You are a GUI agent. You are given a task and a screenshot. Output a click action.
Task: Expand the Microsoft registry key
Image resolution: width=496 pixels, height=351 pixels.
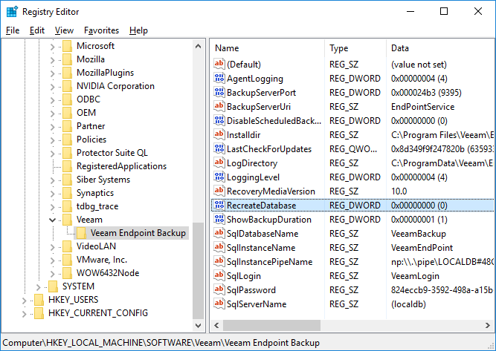coord(53,47)
